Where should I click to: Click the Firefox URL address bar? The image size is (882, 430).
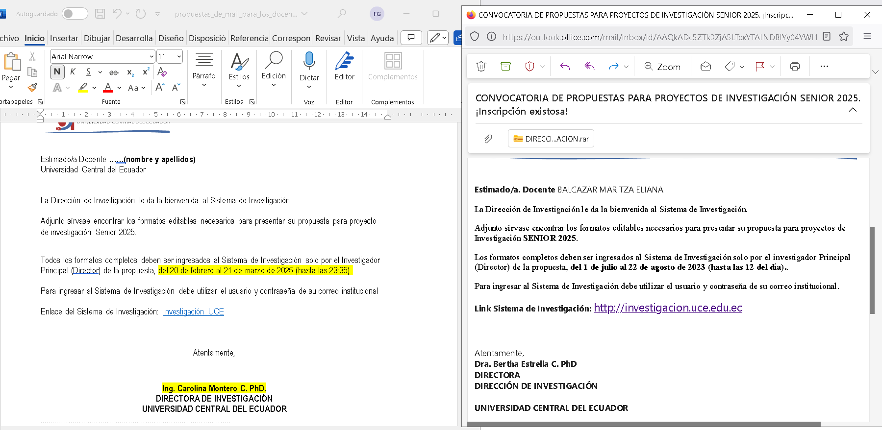point(660,37)
